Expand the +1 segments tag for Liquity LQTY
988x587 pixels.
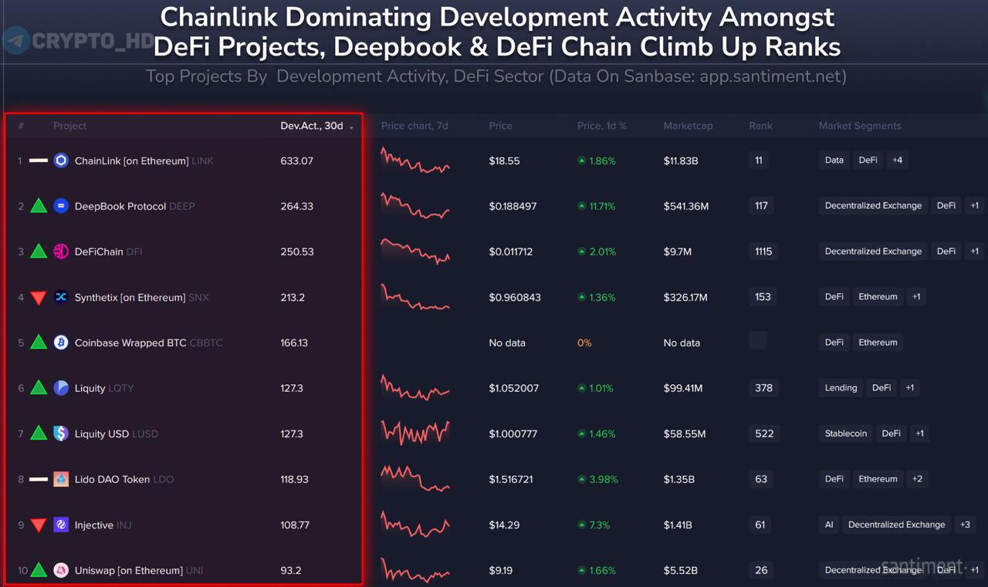click(910, 388)
